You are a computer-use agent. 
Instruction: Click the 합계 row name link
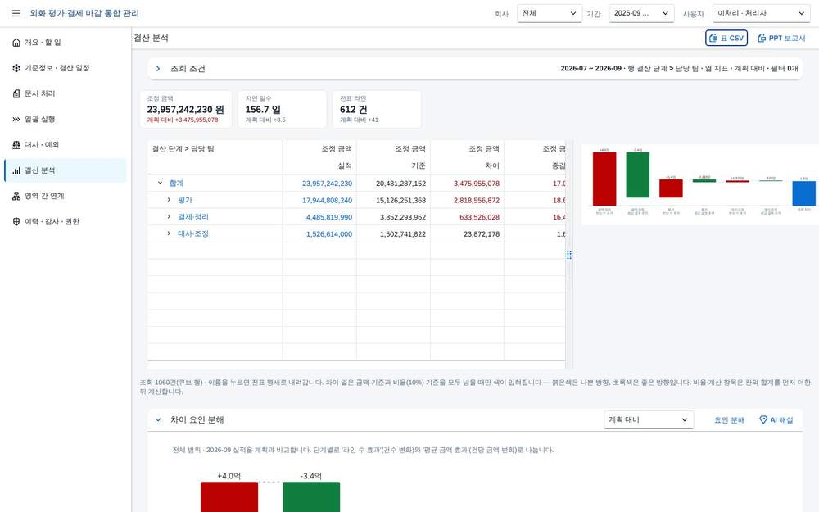177,184
